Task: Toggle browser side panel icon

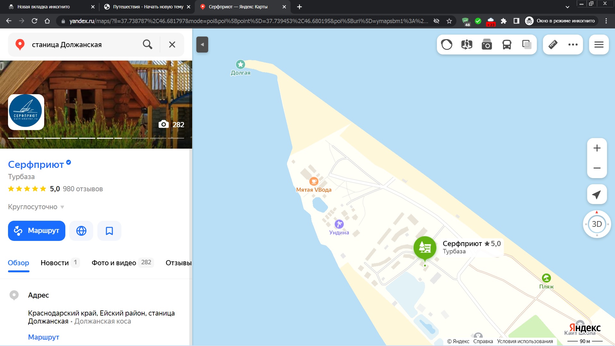Action: tap(516, 21)
